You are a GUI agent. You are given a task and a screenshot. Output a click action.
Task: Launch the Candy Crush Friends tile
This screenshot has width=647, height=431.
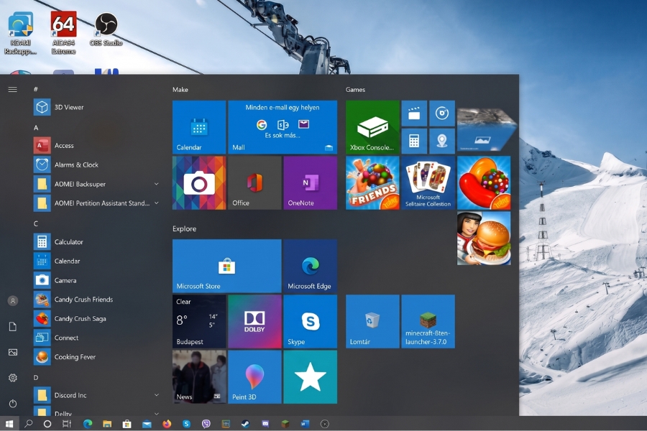(x=372, y=182)
